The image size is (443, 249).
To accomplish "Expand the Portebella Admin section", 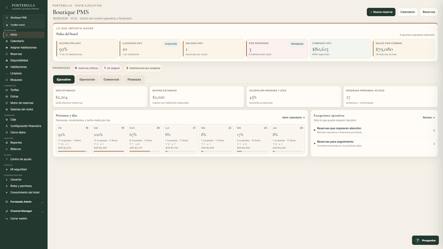I will pos(24,202).
